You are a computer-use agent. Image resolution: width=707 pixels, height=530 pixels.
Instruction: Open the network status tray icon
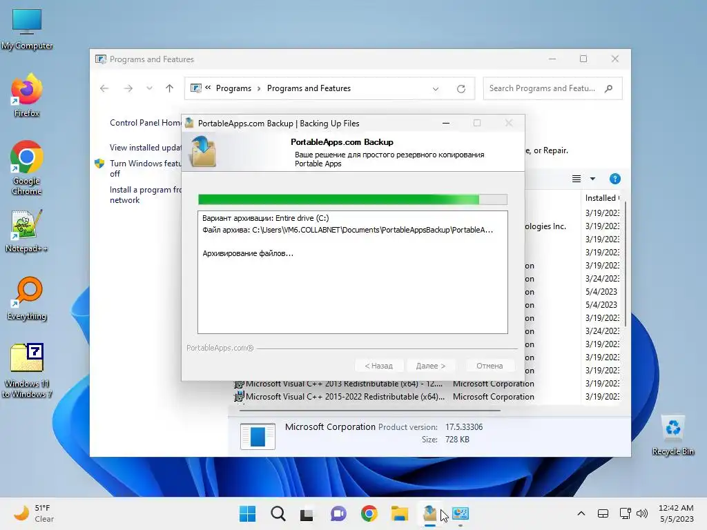coord(625,513)
